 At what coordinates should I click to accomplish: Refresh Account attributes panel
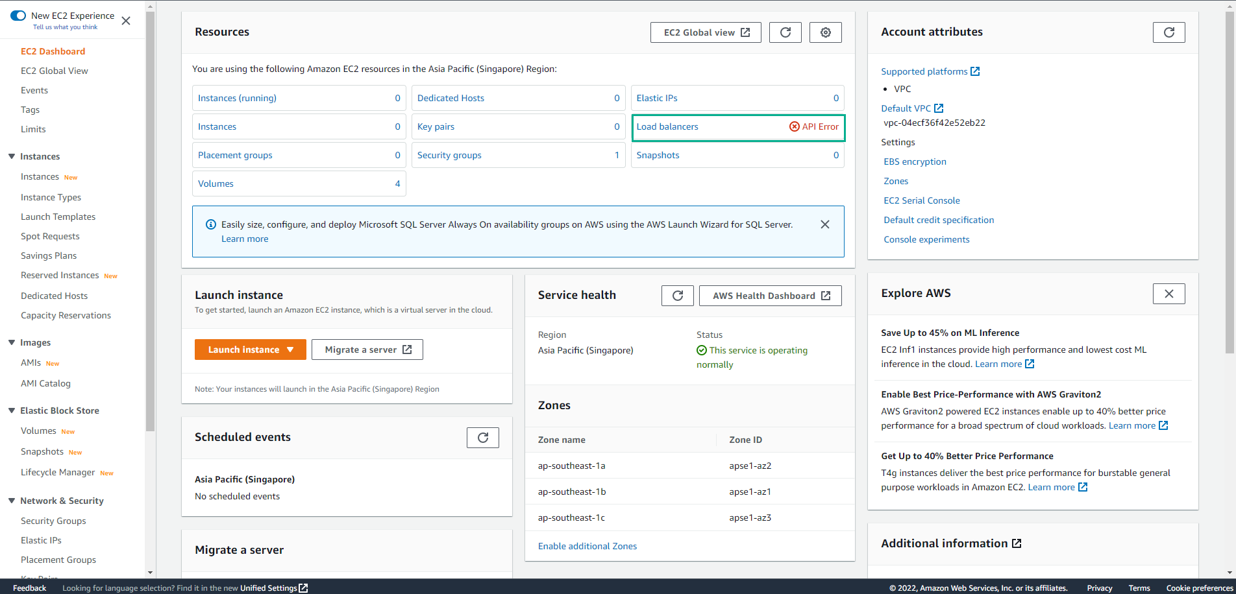pyautogui.click(x=1169, y=32)
